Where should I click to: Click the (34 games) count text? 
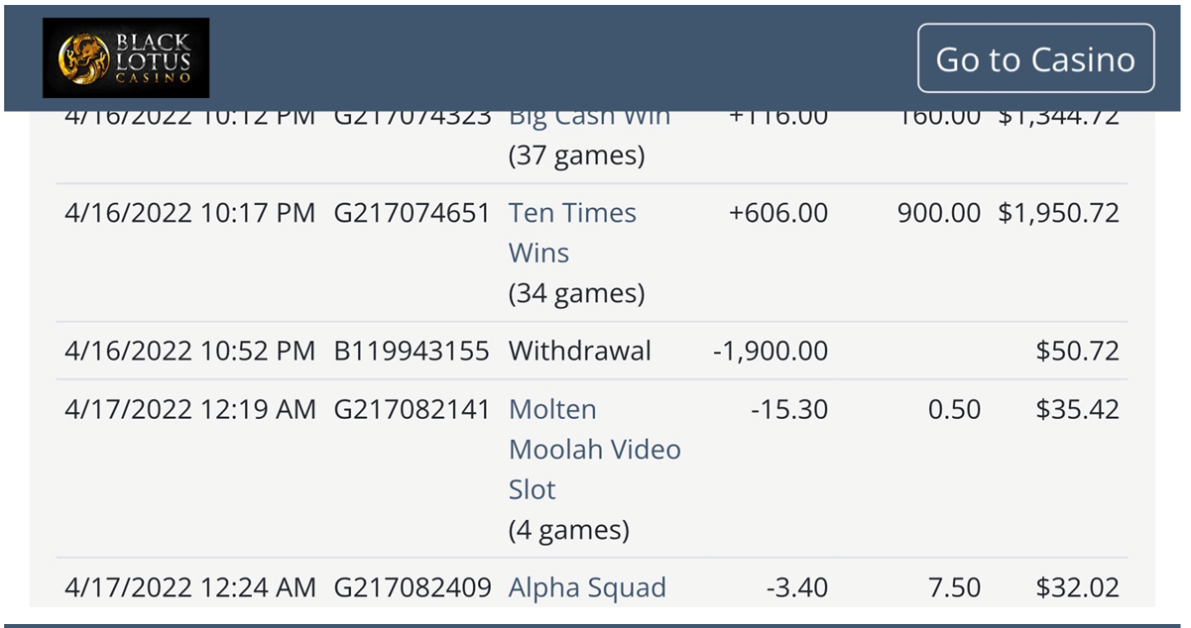[x=576, y=293]
